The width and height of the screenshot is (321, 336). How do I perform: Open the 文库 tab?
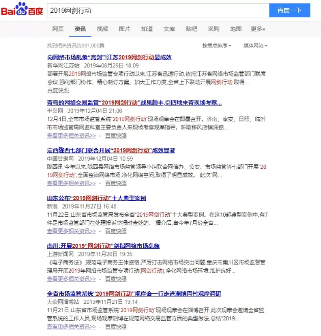click(169, 29)
